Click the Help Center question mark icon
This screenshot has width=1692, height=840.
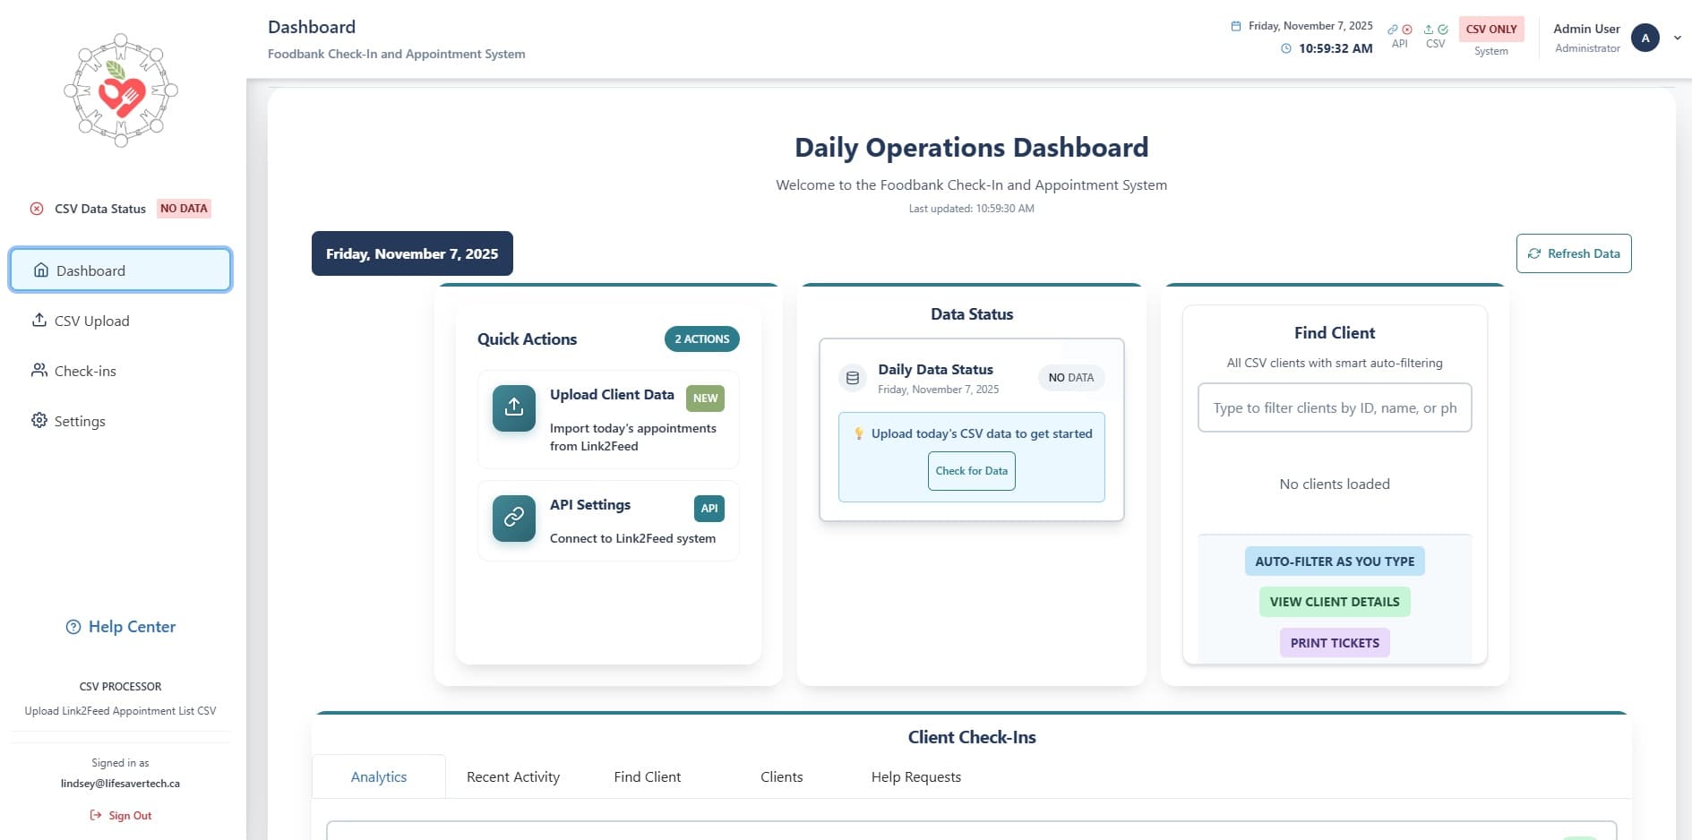tap(73, 626)
